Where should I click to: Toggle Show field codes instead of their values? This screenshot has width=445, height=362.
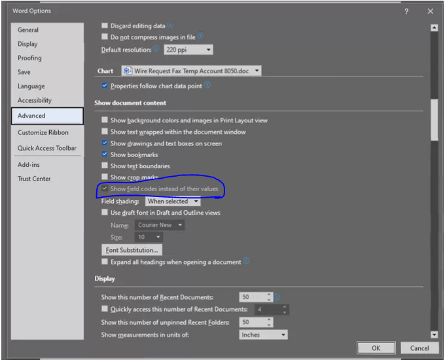(105, 189)
